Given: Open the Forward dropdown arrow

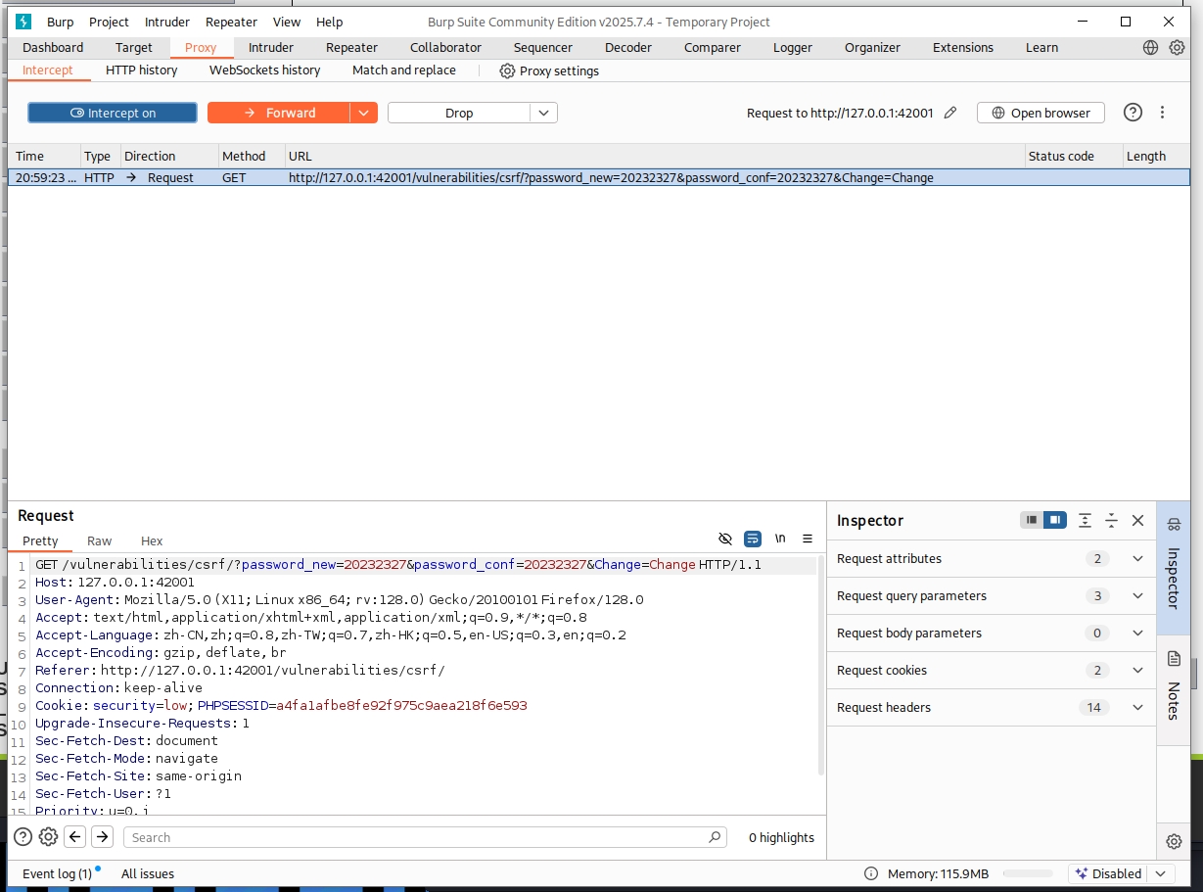Looking at the screenshot, I should click(363, 113).
